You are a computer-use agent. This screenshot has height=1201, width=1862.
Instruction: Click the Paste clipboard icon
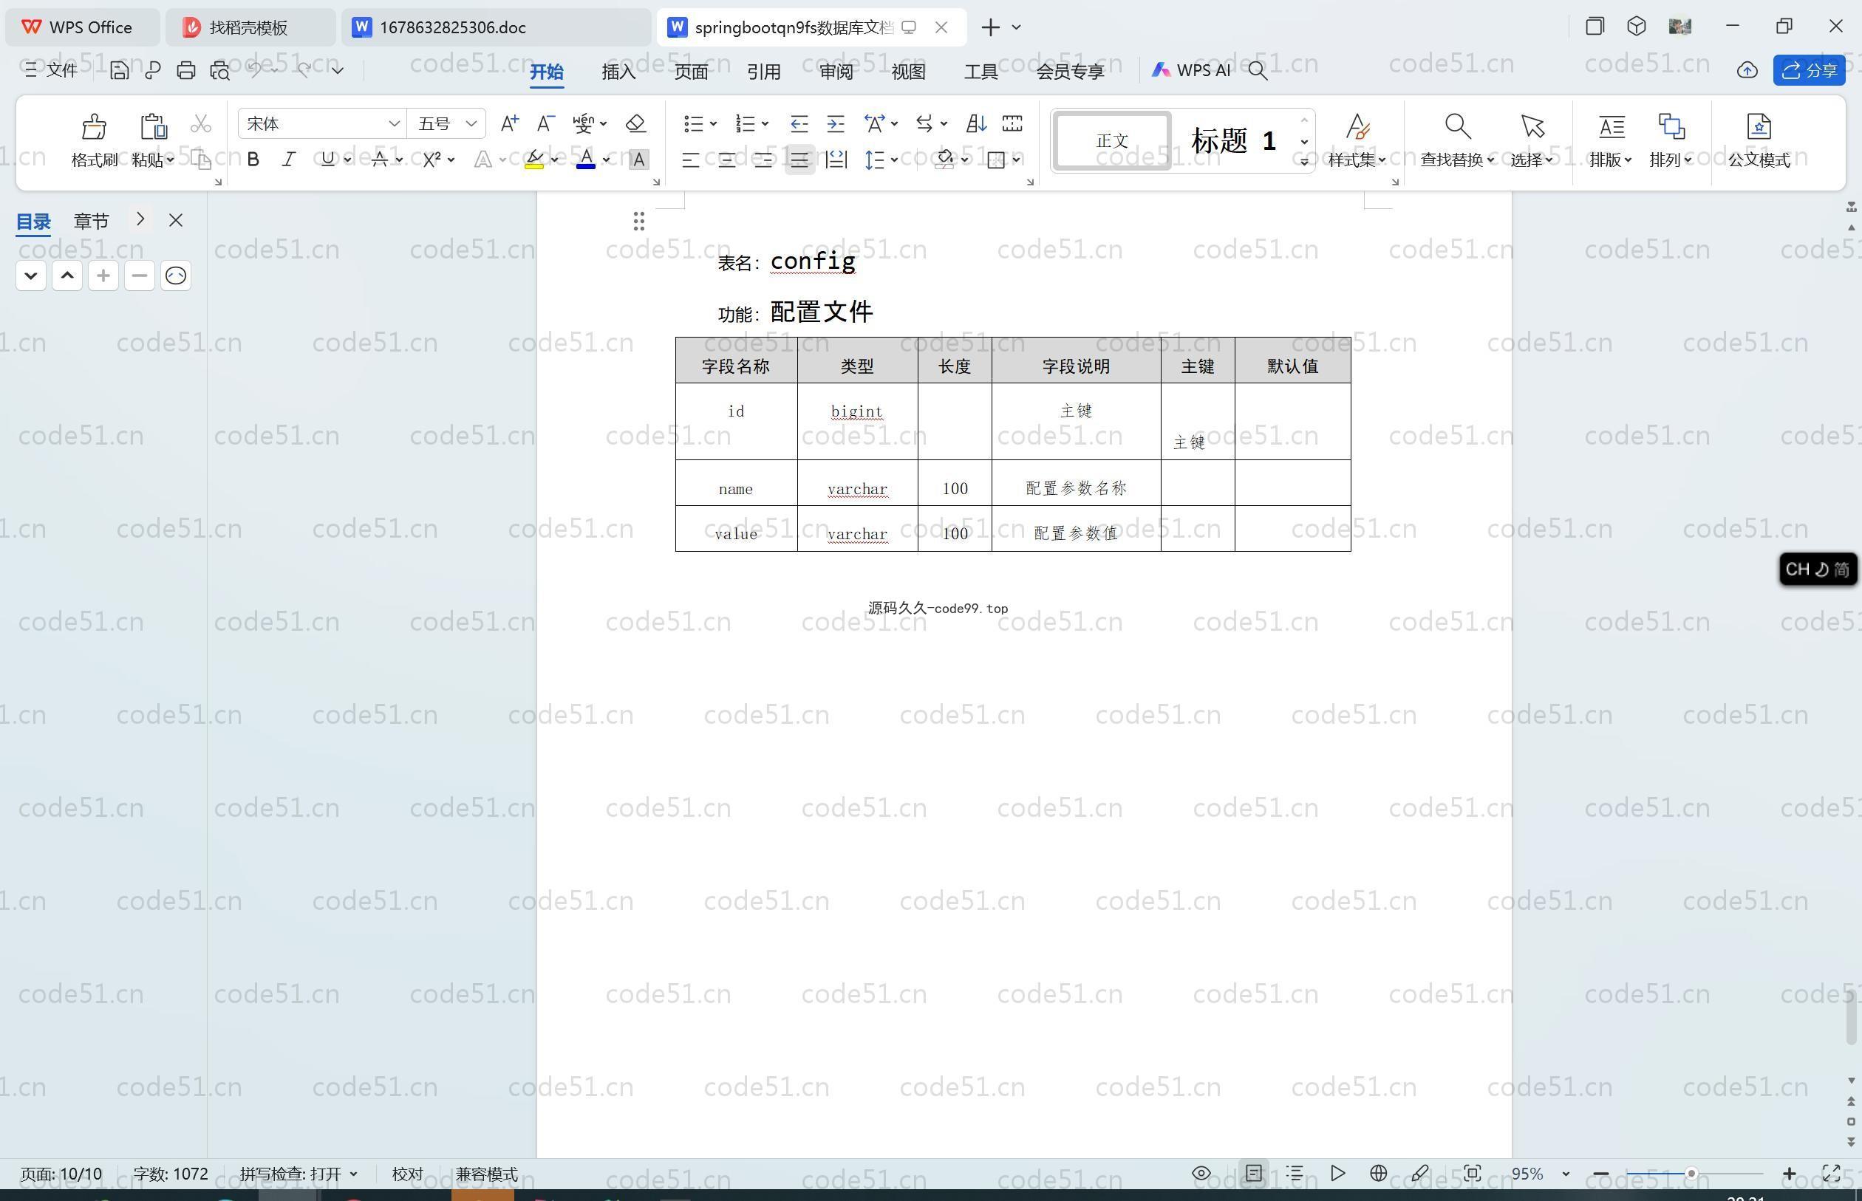[x=153, y=126]
